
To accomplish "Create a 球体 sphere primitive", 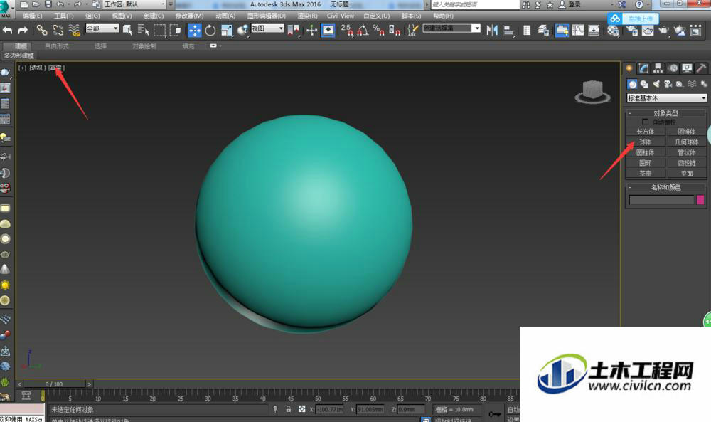I will [646, 142].
